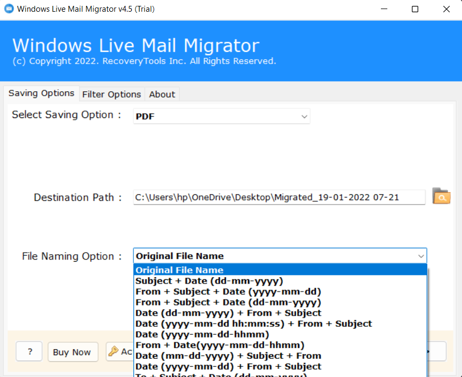Select Date (mm-dd-yyyy) + Subject + From
The image size is (462, 377).
280,356
